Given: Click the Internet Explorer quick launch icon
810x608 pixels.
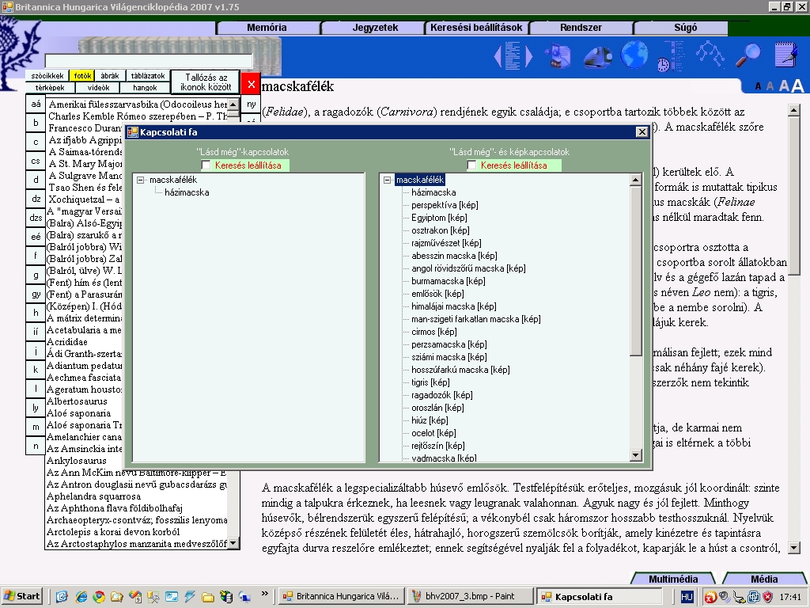Looking at the screenshot, I should pos(81,597).
